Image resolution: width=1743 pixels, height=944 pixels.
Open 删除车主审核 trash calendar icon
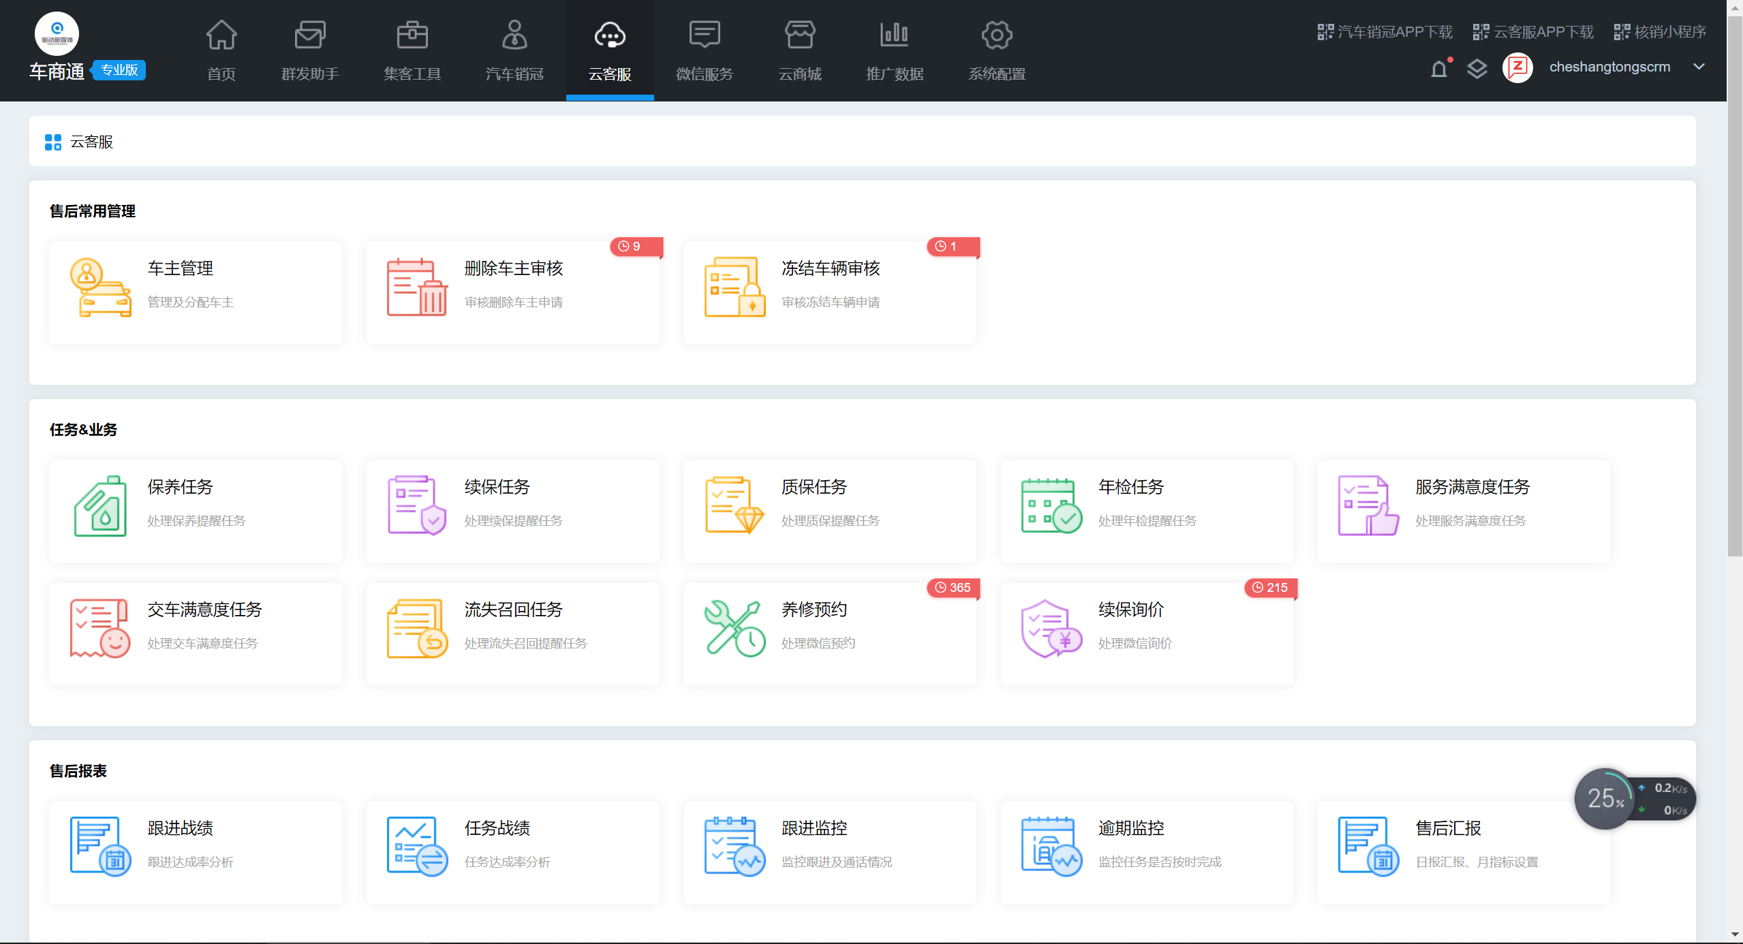coord(416,287)
